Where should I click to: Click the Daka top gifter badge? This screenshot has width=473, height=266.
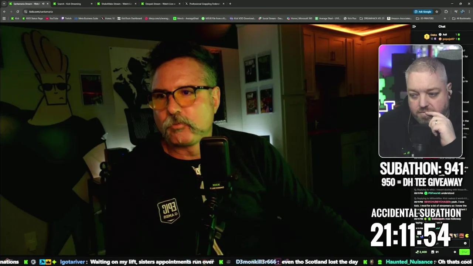426,37
